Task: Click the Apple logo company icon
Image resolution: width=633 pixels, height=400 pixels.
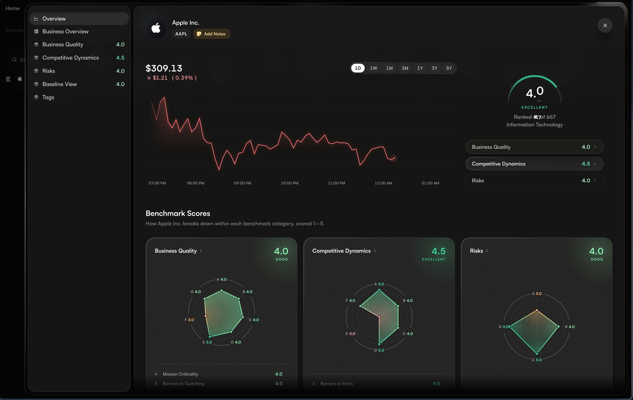Action: click(x=156, y=28)
